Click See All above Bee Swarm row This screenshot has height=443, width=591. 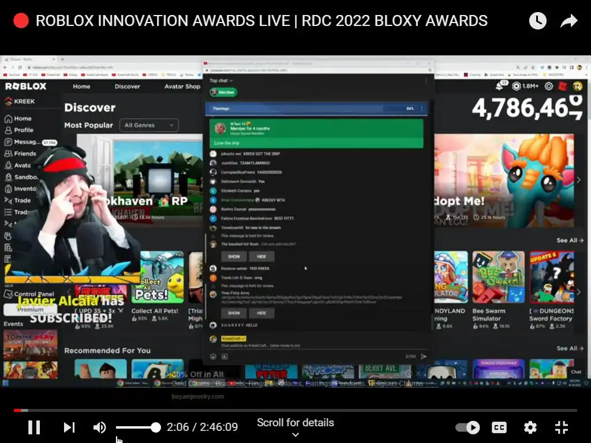tap(570, 241)
